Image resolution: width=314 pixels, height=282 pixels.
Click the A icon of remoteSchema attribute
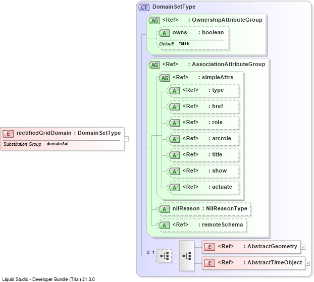[164, 225]
